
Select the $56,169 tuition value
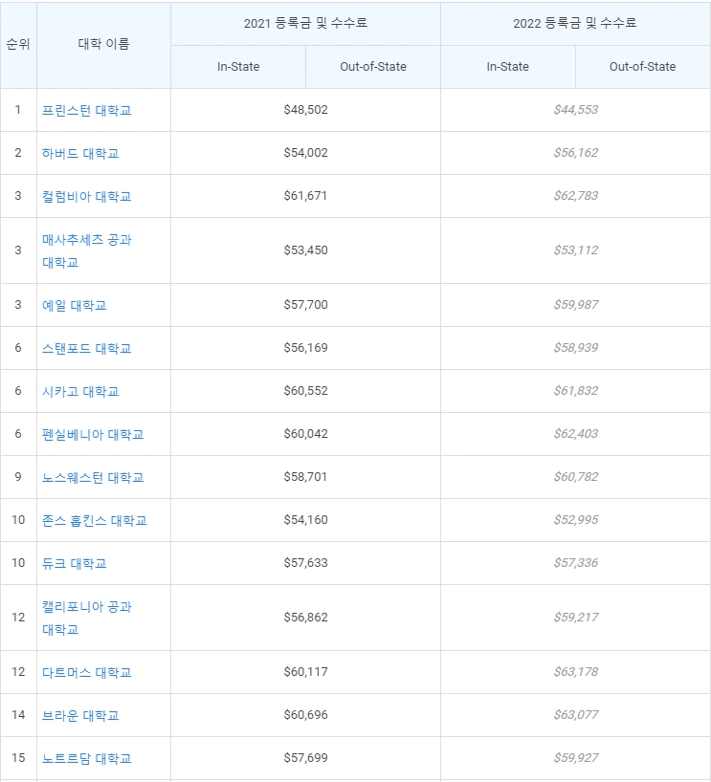[x=305, y=348]
